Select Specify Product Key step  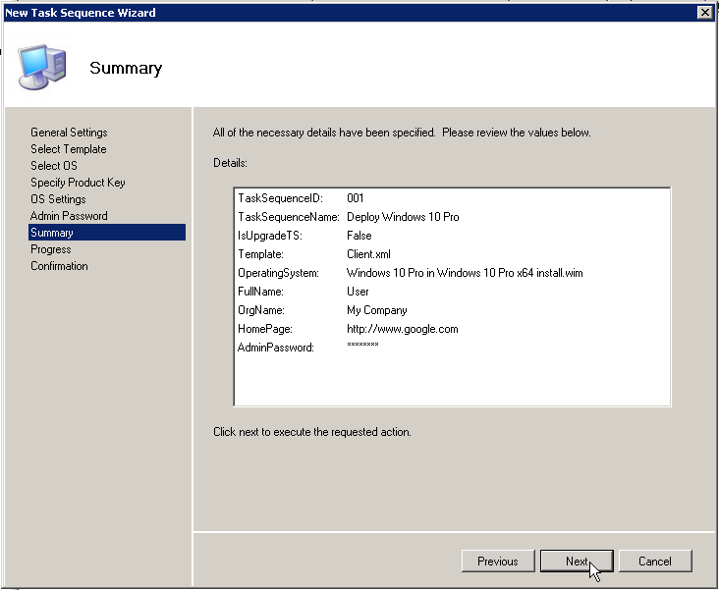(x=78, y=183)
